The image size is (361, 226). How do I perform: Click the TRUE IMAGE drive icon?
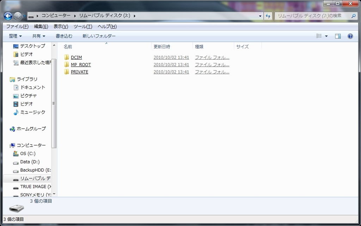click(16, 187)
